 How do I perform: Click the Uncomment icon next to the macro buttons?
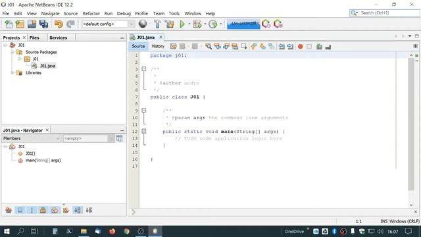(x=319, y=47)
